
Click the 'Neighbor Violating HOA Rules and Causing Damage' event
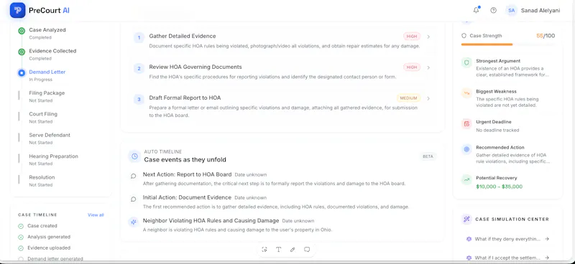[211, 220]
